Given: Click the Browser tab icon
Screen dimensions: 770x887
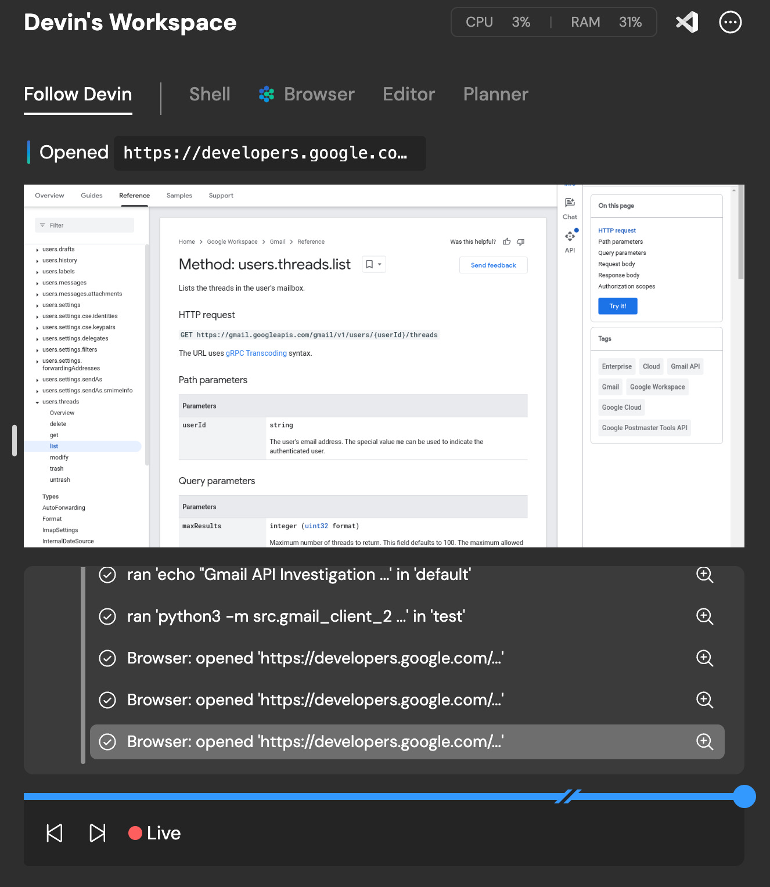Looking at the screenshot, I should click(267, 94).
